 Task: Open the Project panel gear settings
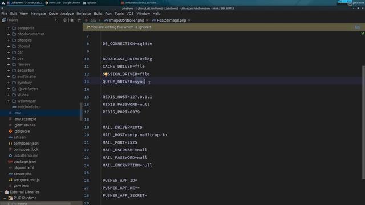click(x=72, y=20)
